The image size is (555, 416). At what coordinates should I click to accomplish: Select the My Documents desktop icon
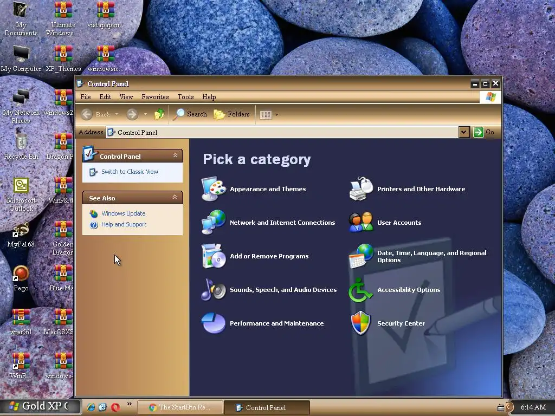21,19
